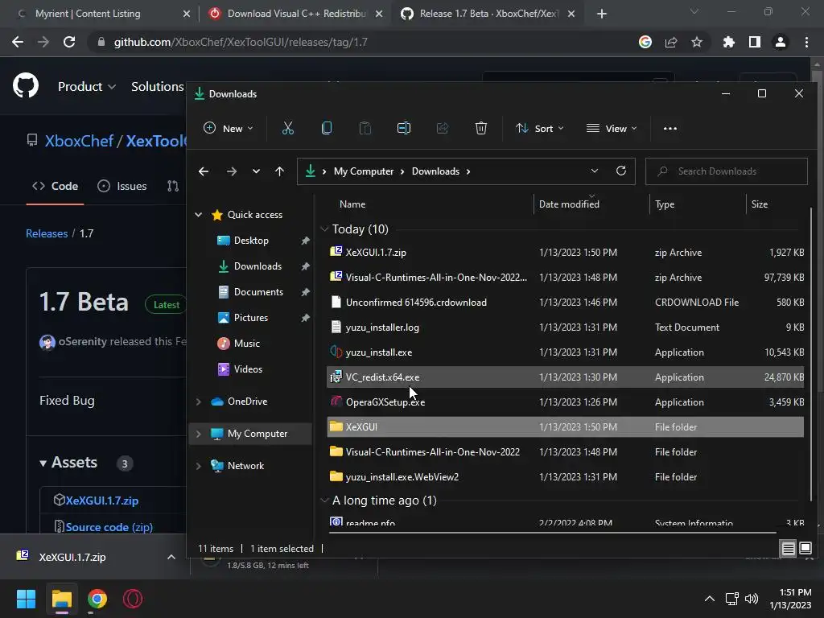The height and width of the screenshot is (618, 824).
Task: Reload the Chrome page
Action: 69,42
